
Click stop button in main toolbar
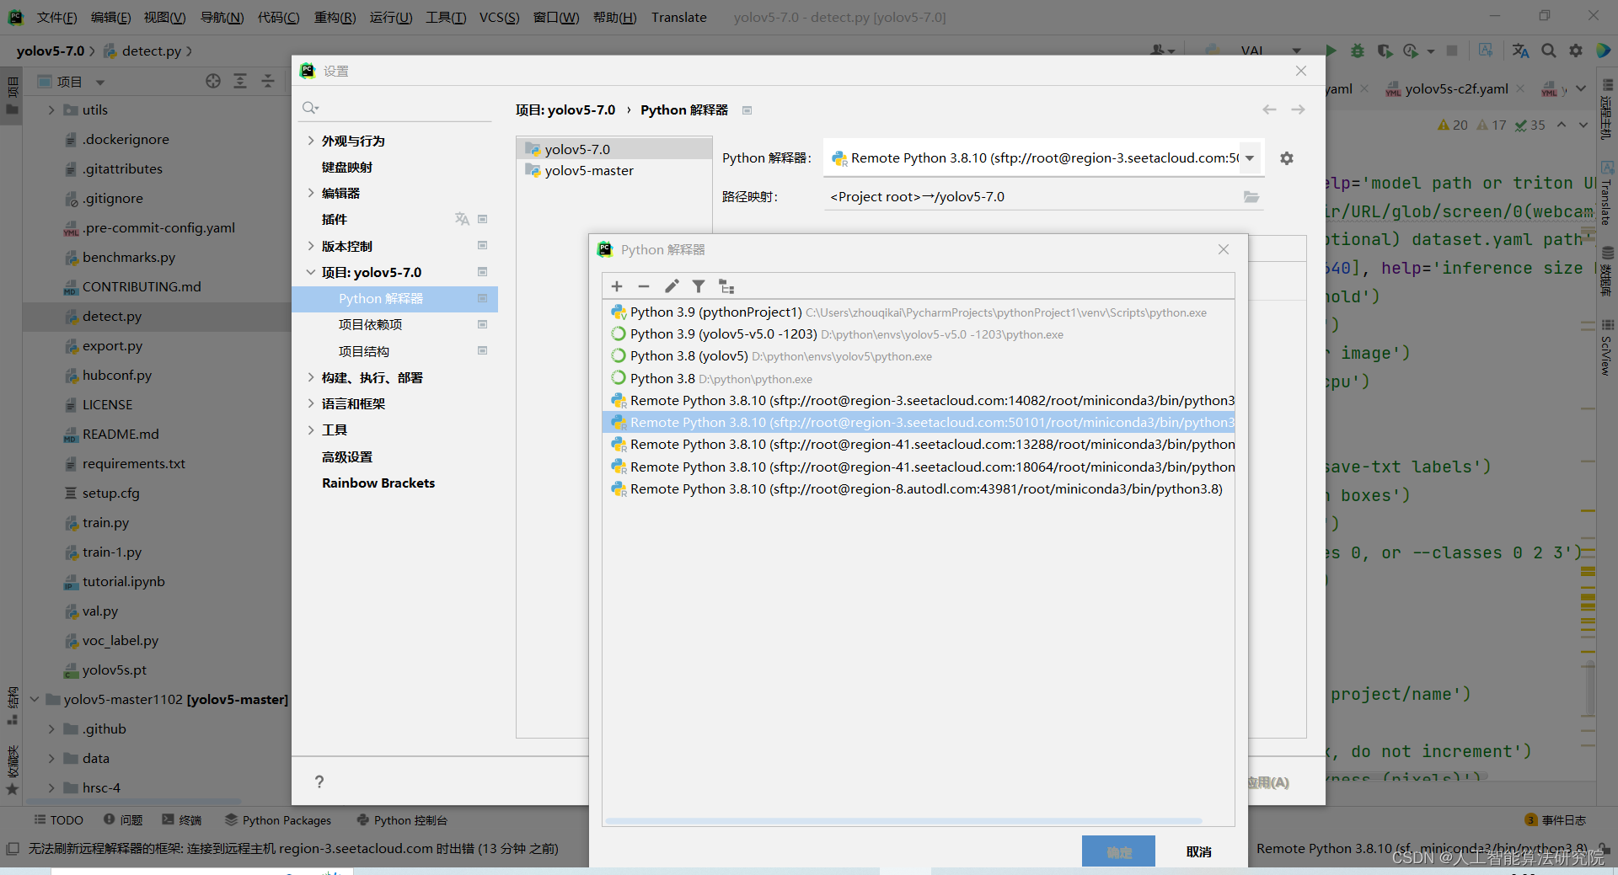coord(1452,51)
